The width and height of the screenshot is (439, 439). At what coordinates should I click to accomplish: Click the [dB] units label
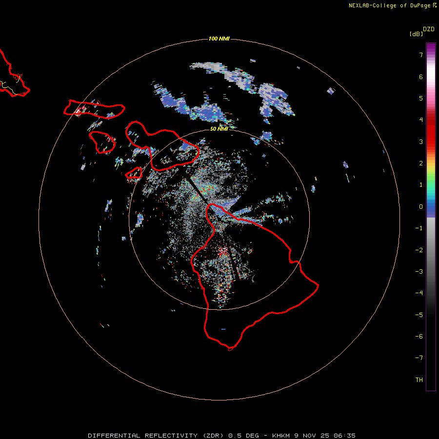[416, 34]
